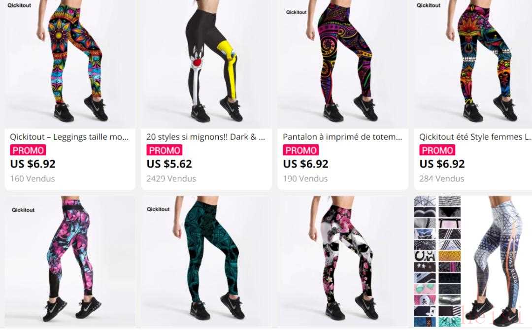This screenshot has height=330, width=532.
Task: Click '160 Vendus' sold count
Action: (33, 179)
